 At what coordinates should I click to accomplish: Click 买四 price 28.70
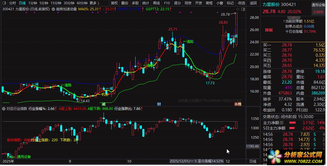pos(287,60)
